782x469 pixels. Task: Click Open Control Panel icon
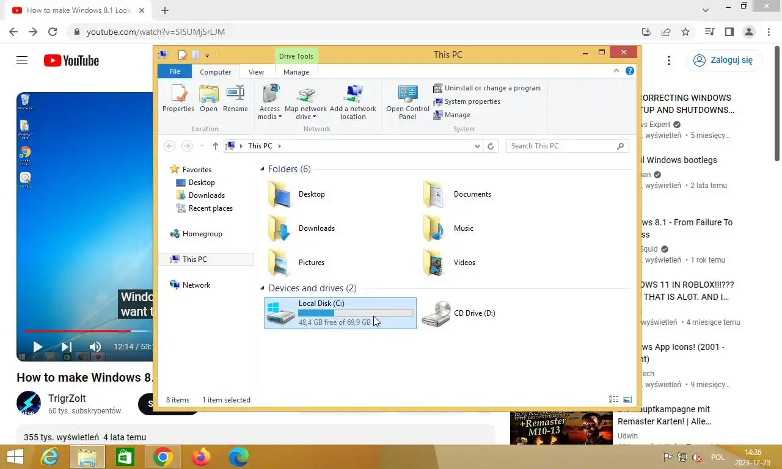(x=407, y=103)
